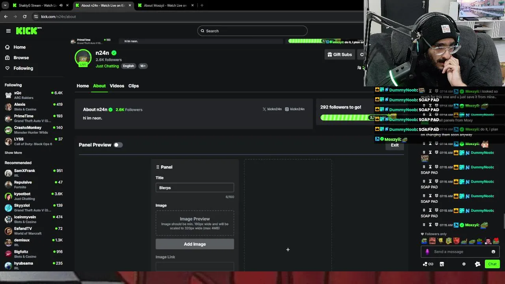This screenshot has width=505, height=284.
Task: Click the Kick logo
Action: click(29, 31)
